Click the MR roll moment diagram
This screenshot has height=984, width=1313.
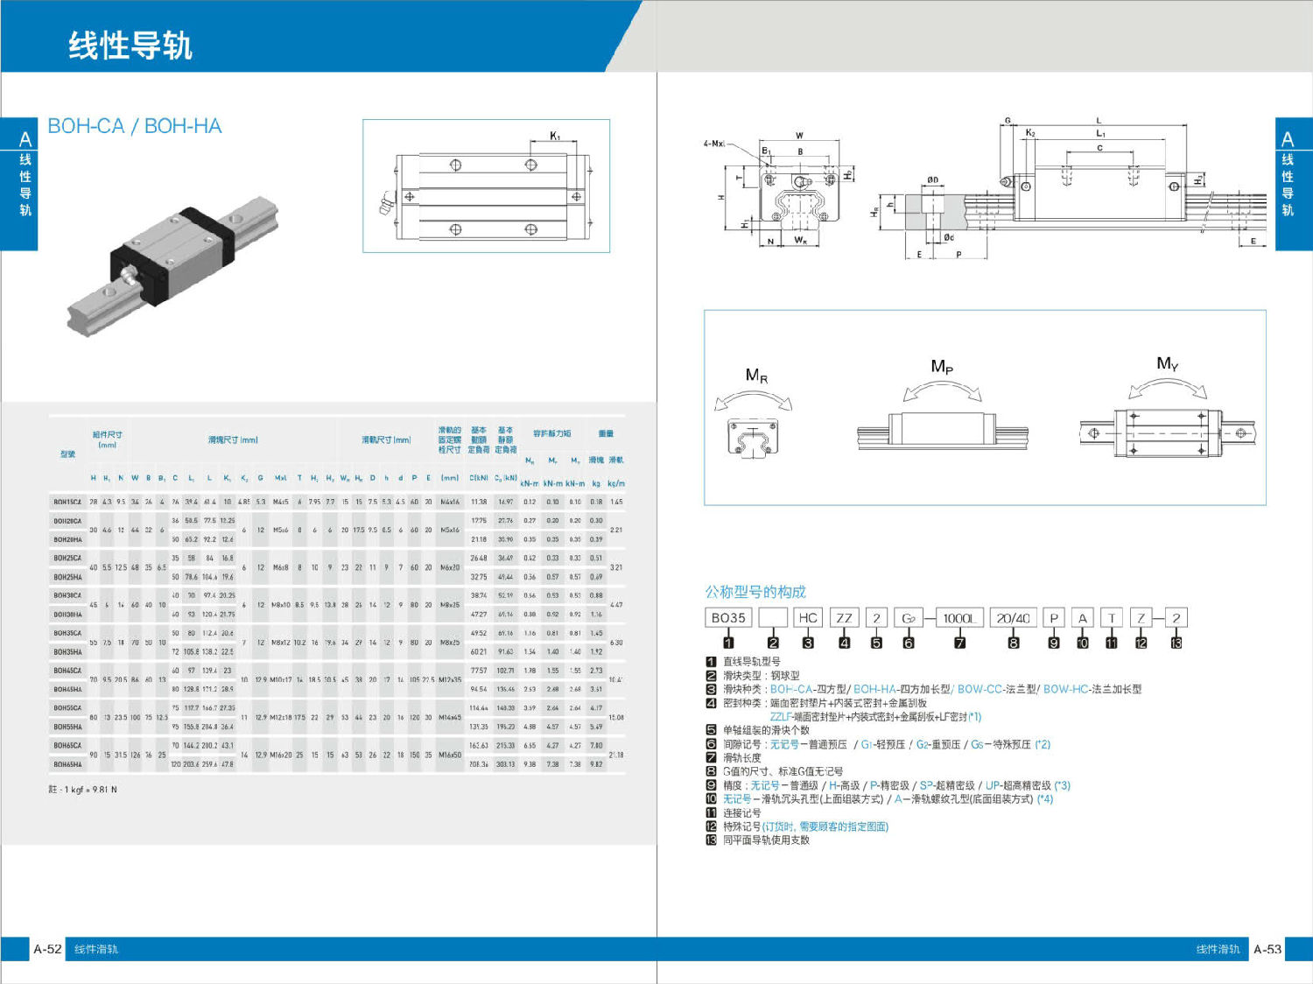[753, 417]
